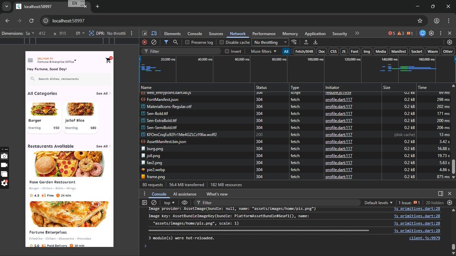The image size is (456, 256).
Task: Filter requests by Doc type
Action: (322, 51)
